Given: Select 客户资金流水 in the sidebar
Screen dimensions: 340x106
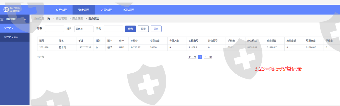Looking at the screenshot, I should pos(11,37).
